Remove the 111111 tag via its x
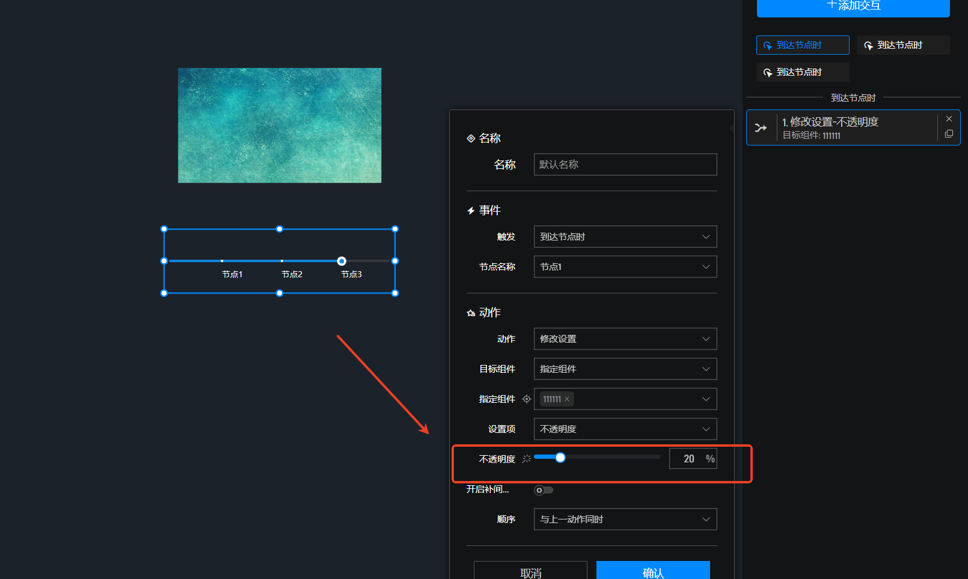Screen dimensions: 968x579 tap(567, 399)
